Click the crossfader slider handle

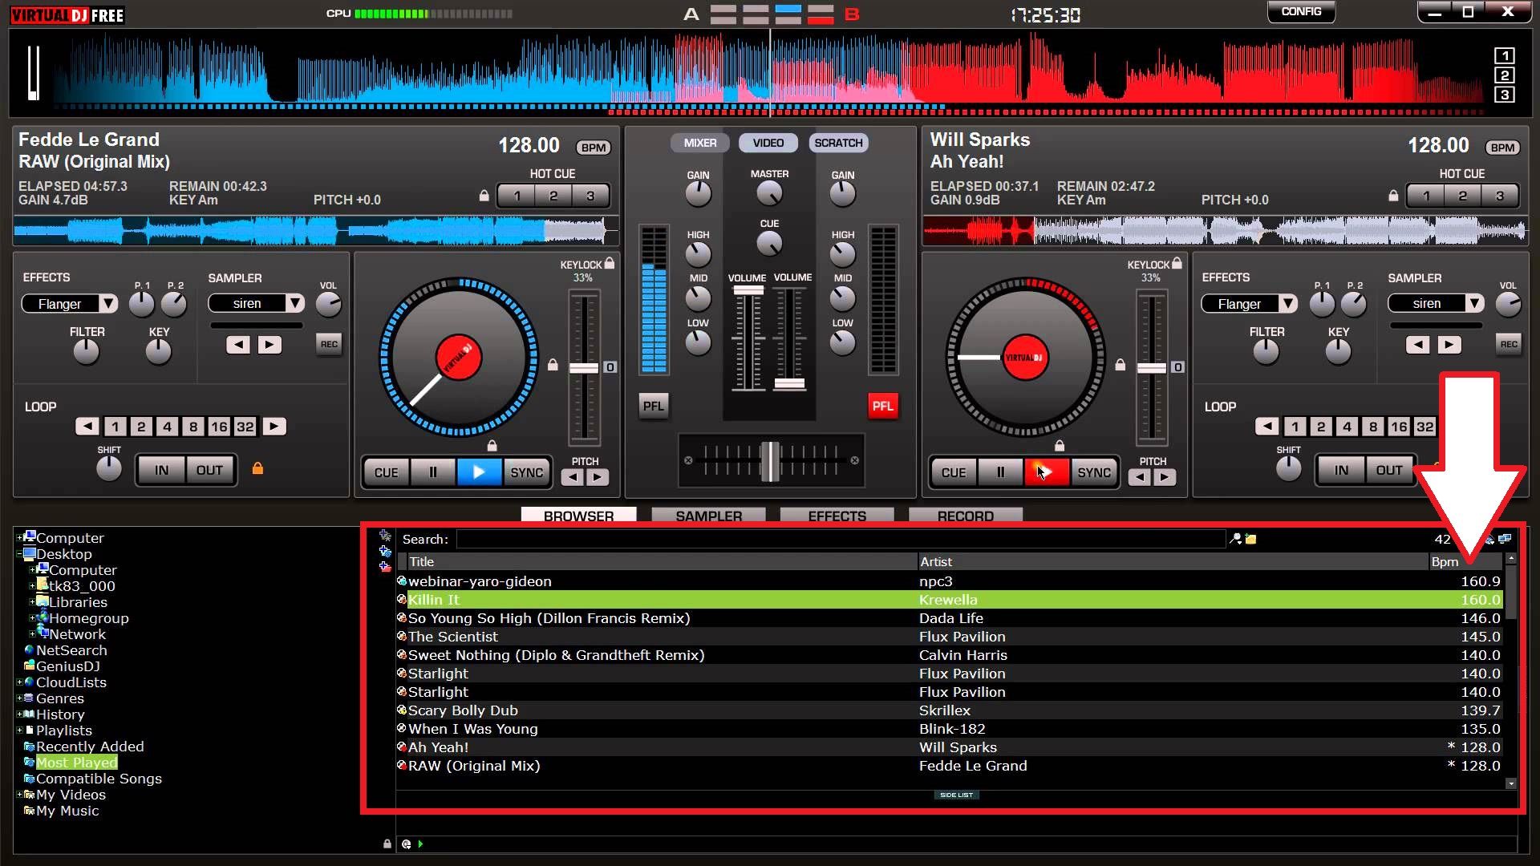[770, 461]
